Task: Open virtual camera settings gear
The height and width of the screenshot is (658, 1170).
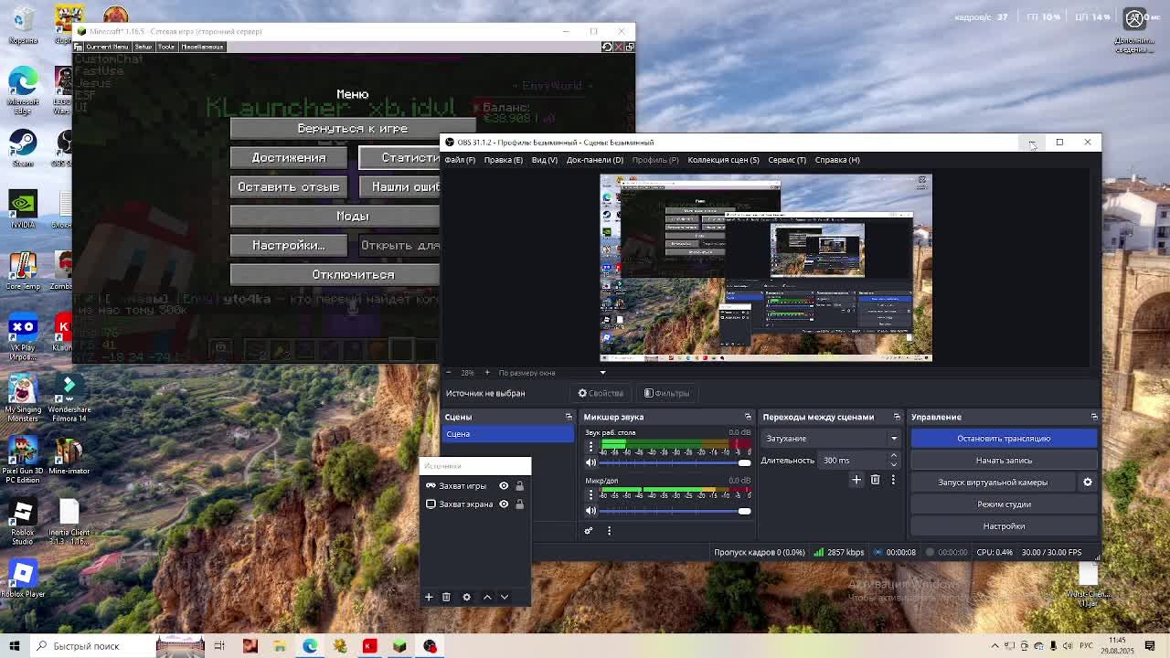Action: click(x=1088, y=483)
